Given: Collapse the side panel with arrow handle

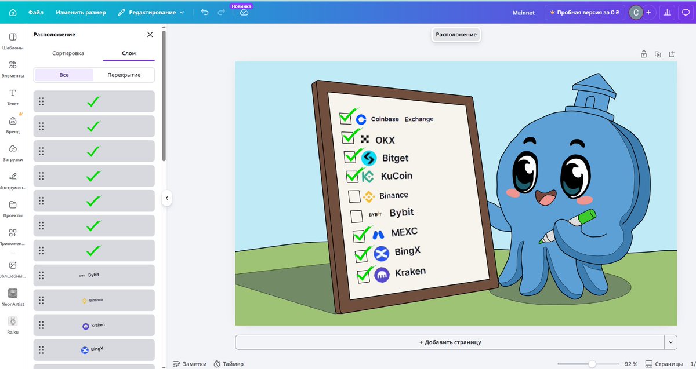Looking at the screenshot, I should (166, 198).
